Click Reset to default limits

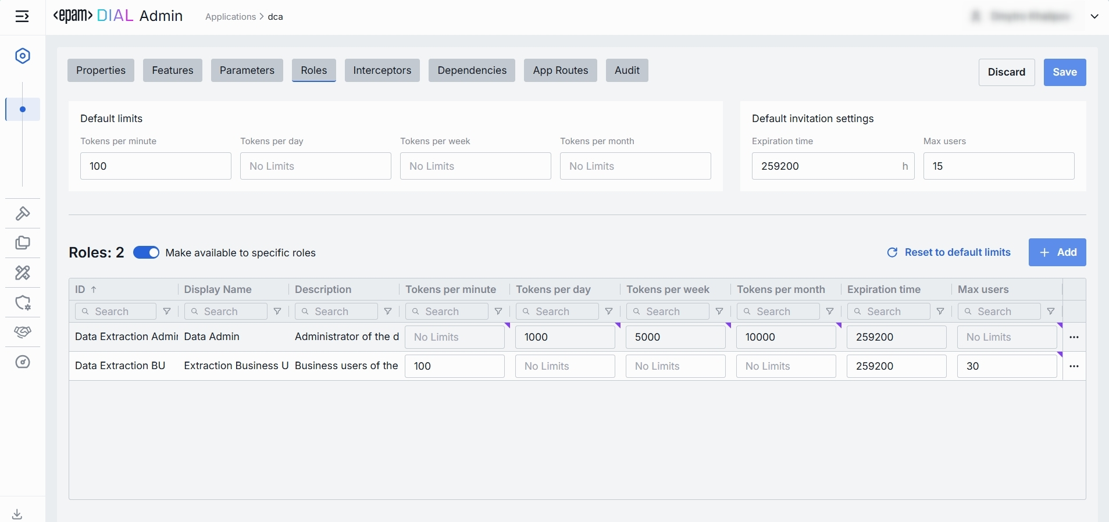949,252
